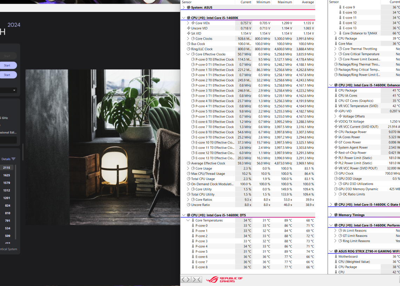
Task: Select the clock icon beside GPU Clock
Action: click(x=336, y=173)
